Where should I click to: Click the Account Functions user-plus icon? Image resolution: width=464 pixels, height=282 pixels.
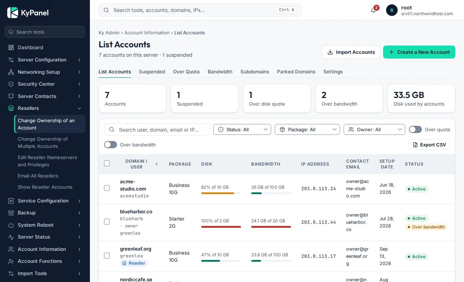[x=11, y=261]
